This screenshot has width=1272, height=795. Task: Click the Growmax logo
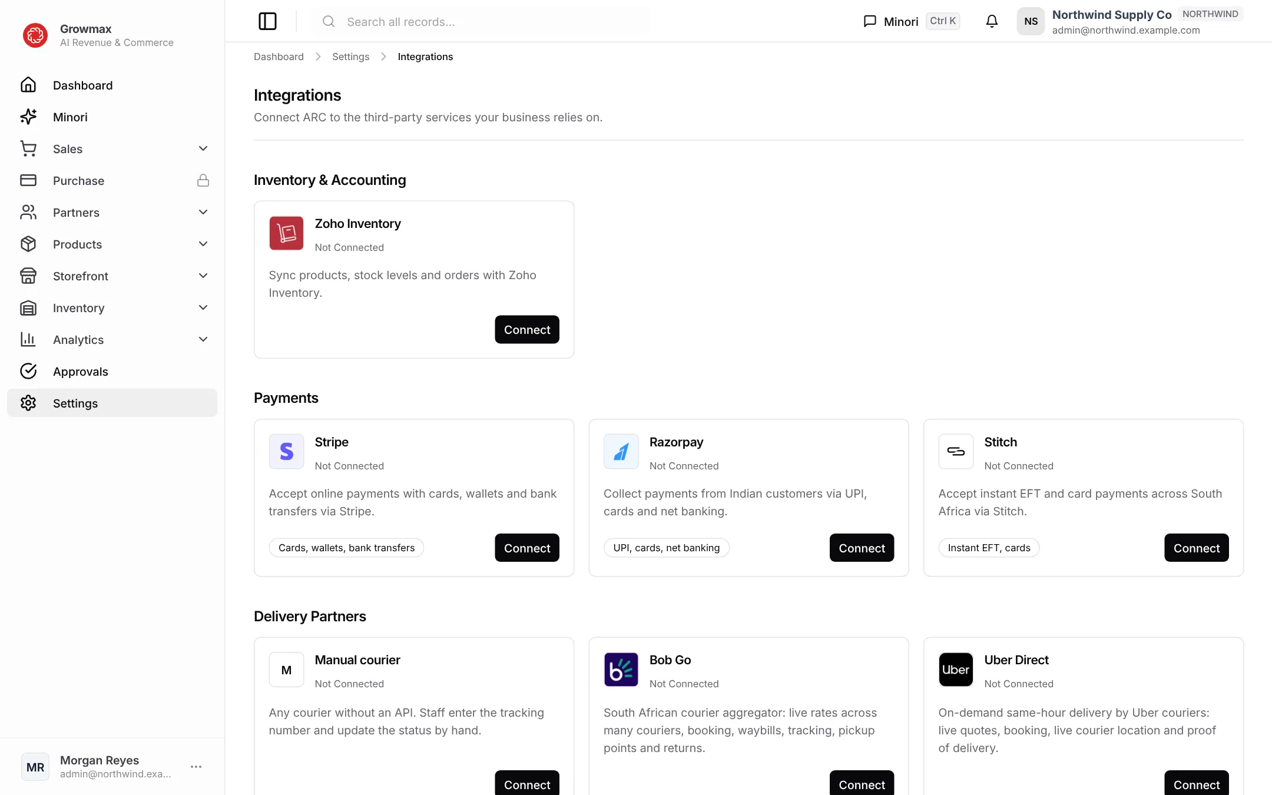[x=35, y=35]
